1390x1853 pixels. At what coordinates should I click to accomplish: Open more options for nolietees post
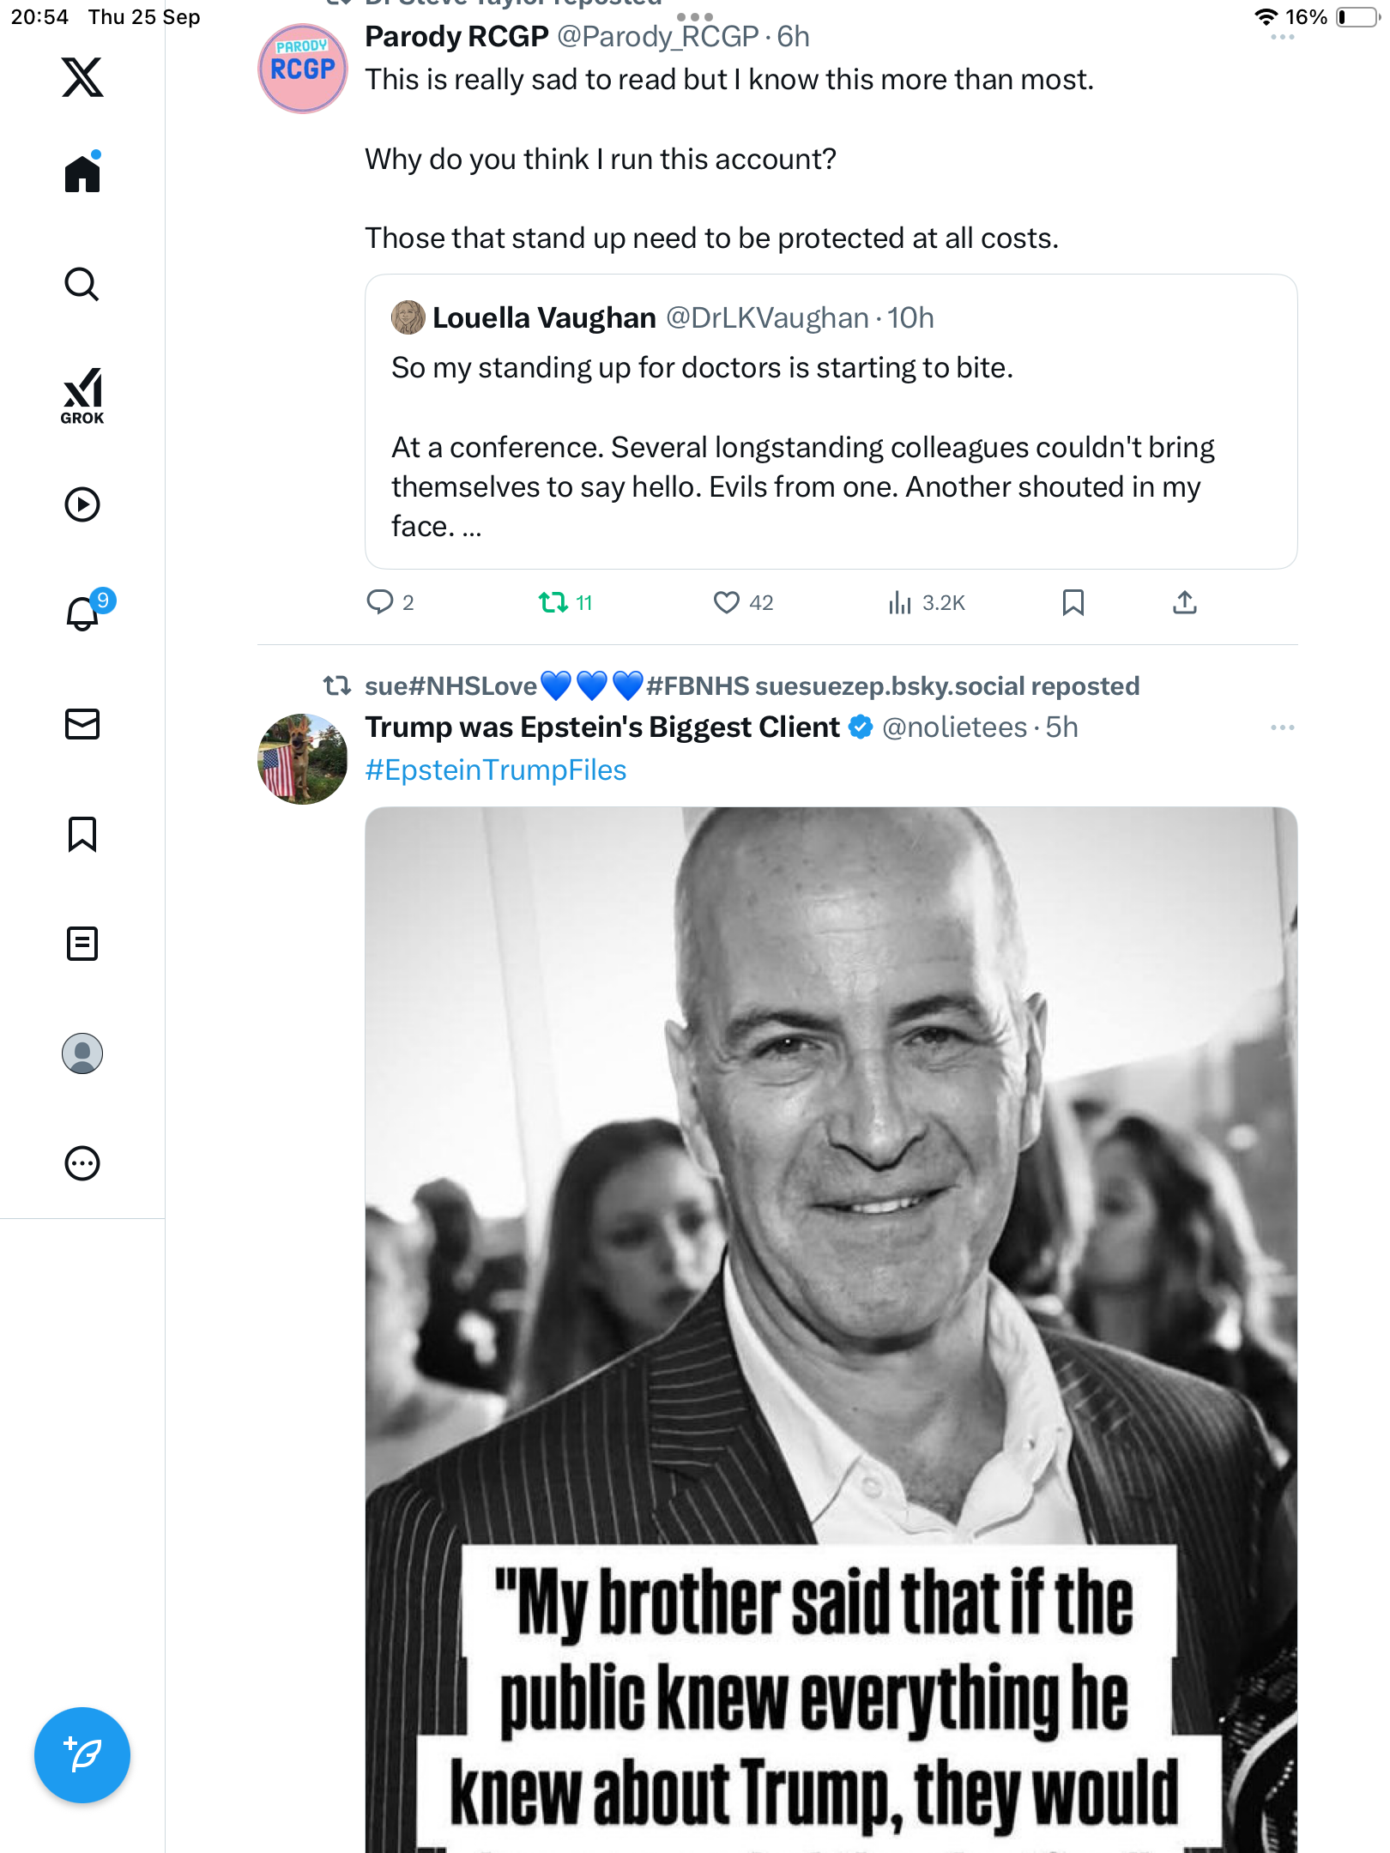[x=1282, y=727]
